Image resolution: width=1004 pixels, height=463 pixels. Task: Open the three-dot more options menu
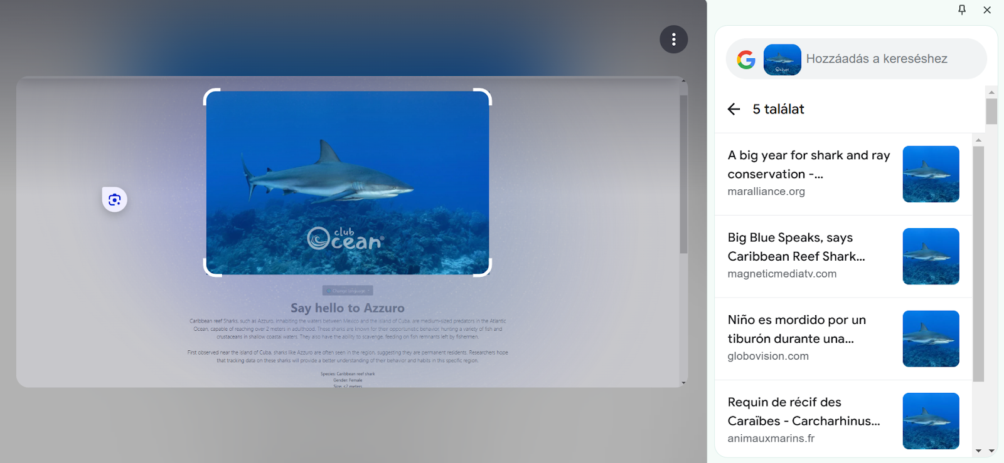[673, 39]
